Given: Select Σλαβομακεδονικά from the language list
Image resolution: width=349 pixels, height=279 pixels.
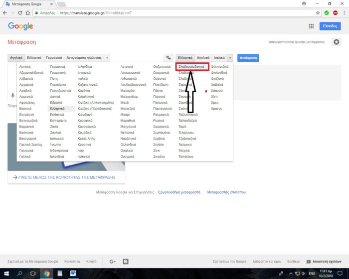Looking at the screenshot, I should [x=192, y=66].
